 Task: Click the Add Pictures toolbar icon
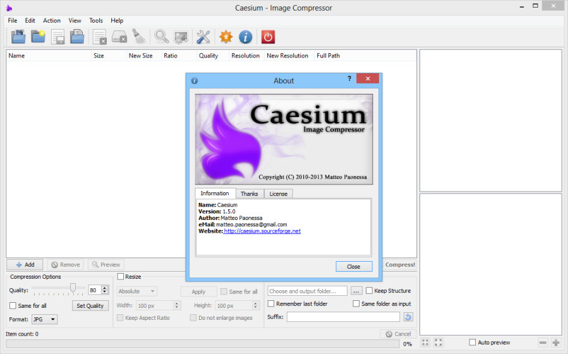18,37
